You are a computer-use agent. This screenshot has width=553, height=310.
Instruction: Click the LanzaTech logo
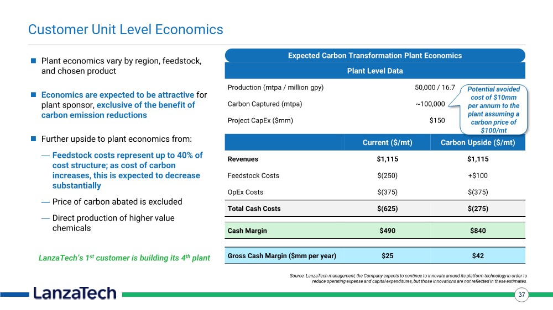click(75, 293)
